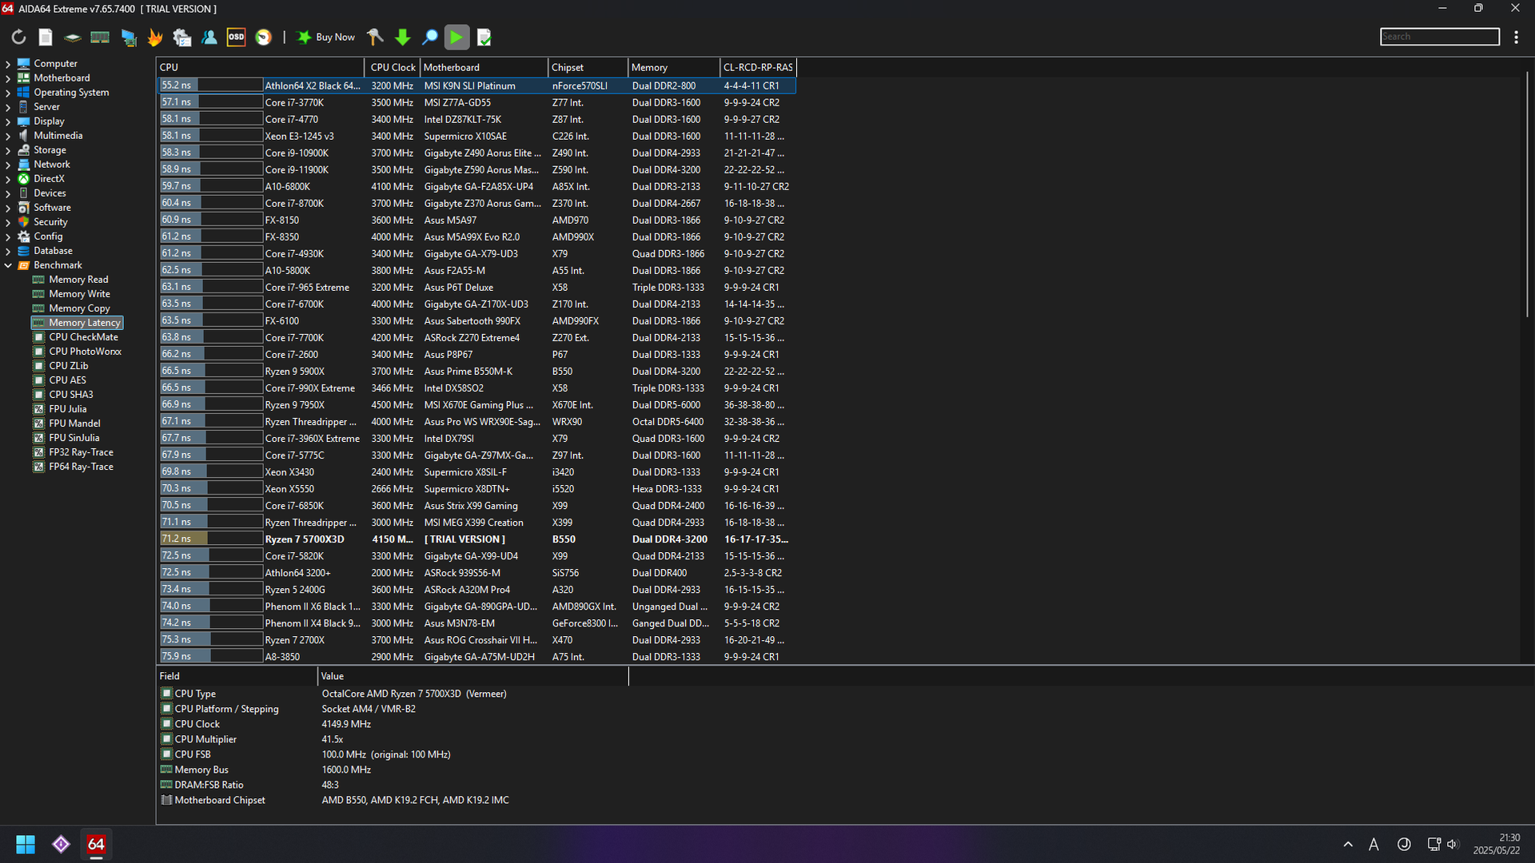The width and height of the screenshot is (1535, 863).
Task: Select DirectX in the tree
Action: pos(49,179)
